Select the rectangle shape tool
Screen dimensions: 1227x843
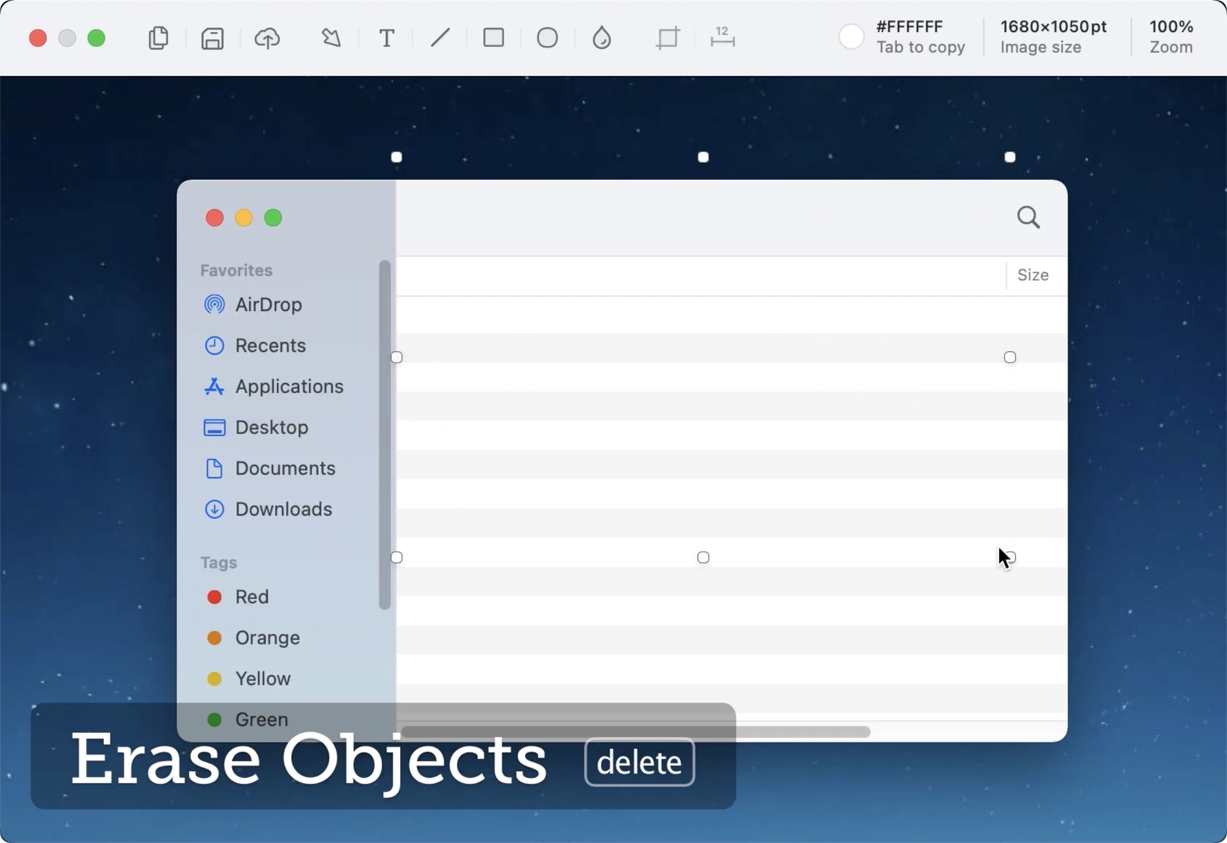click(x=493, y=37)
